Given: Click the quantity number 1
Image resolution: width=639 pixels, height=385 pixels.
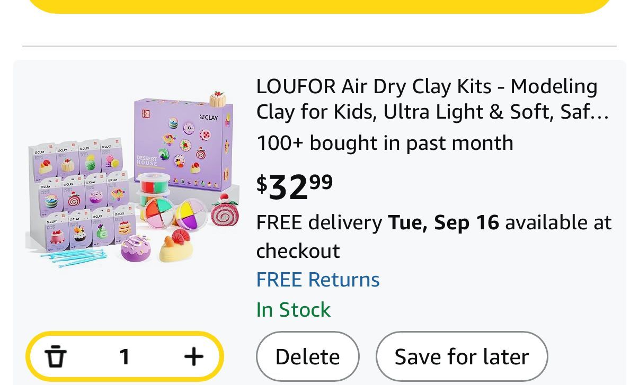Looking at the screenshot, I should coord(125,357).
